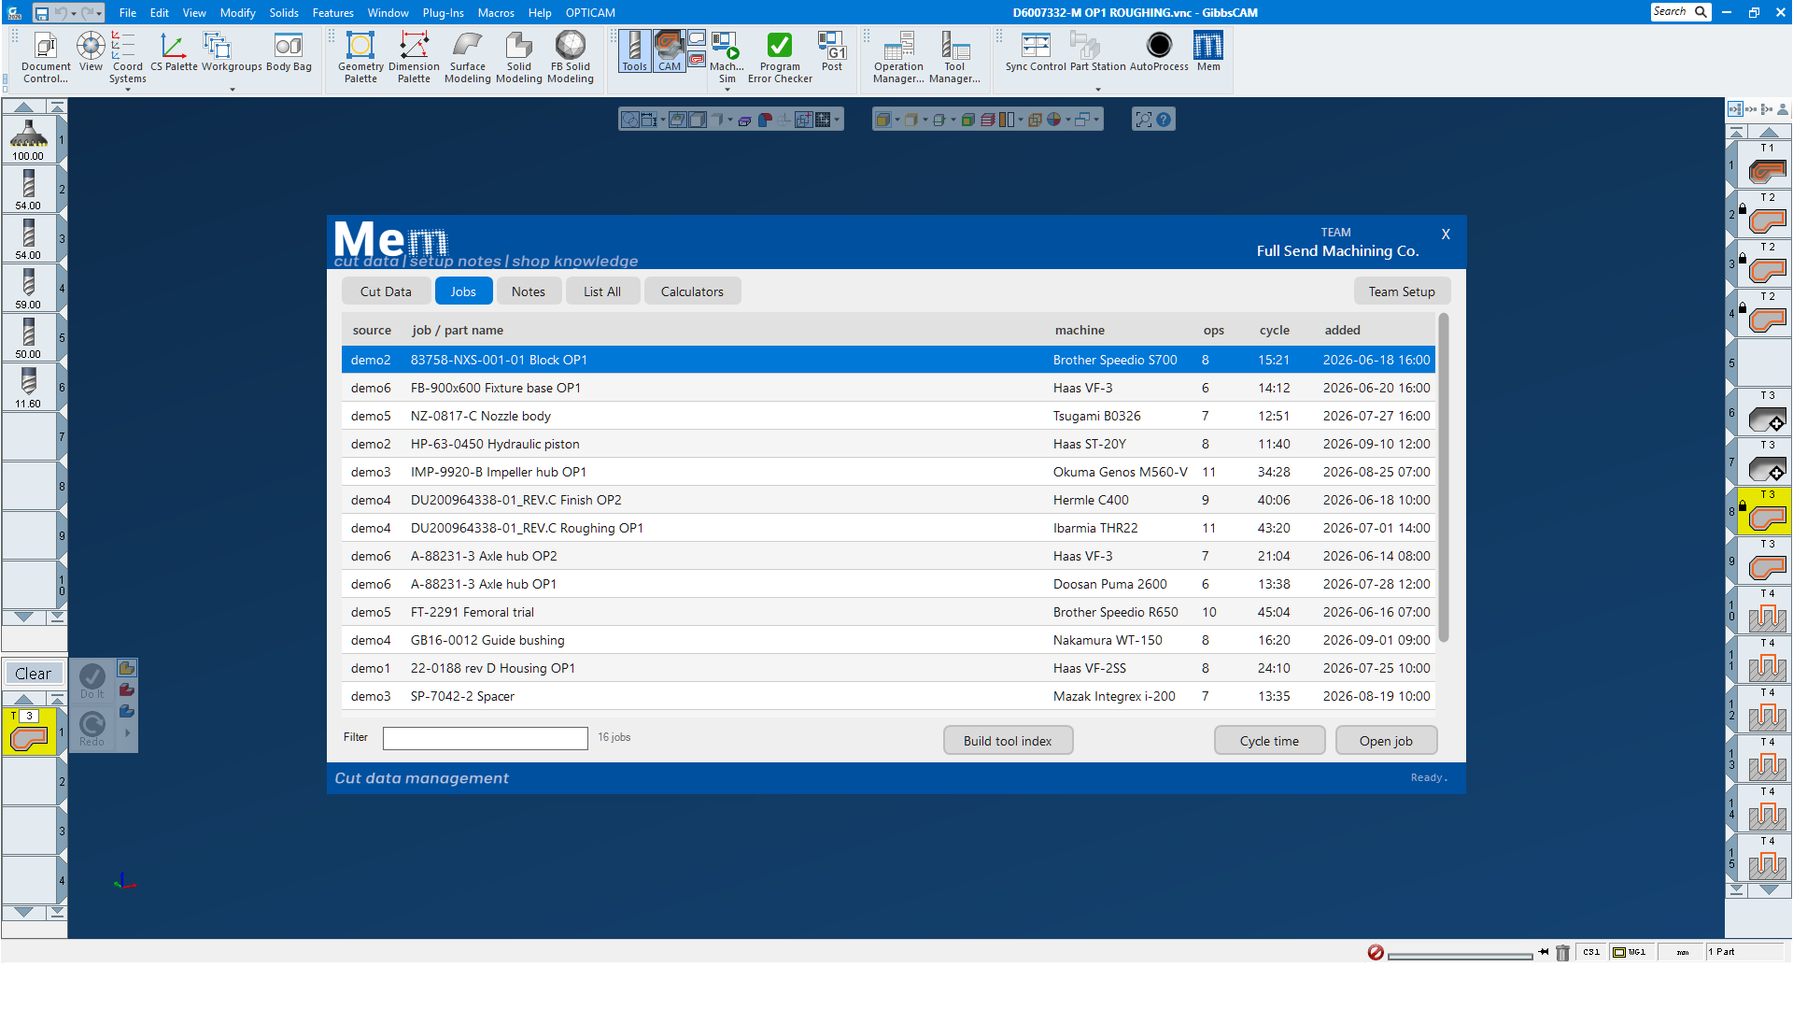Open the Solids menu
This screenshot has height=1009, width=1793.
tap(284, 13)
